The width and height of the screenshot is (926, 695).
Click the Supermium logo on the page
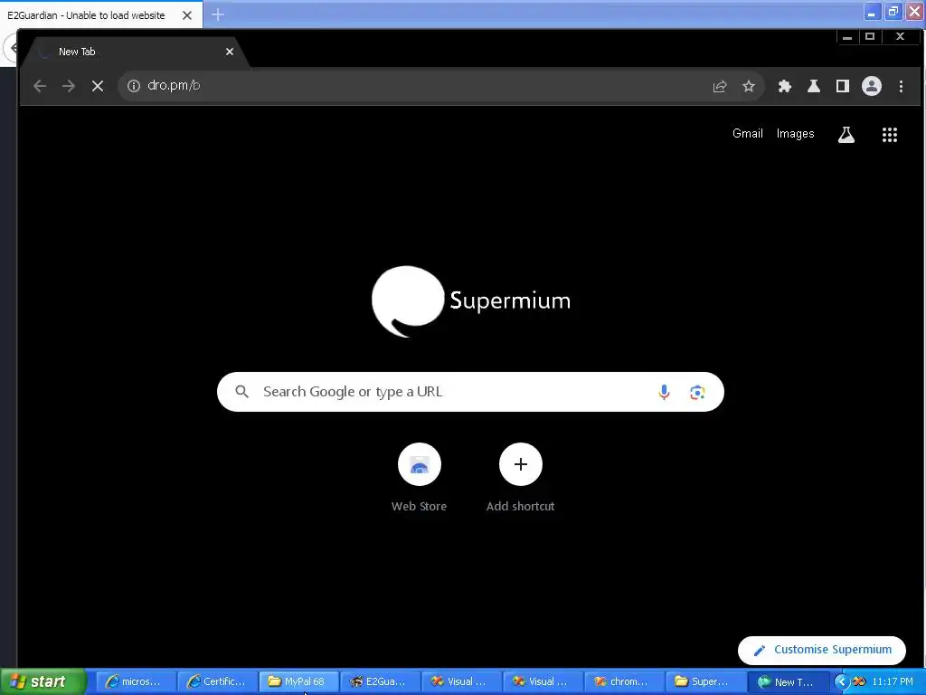coord(470,300)
